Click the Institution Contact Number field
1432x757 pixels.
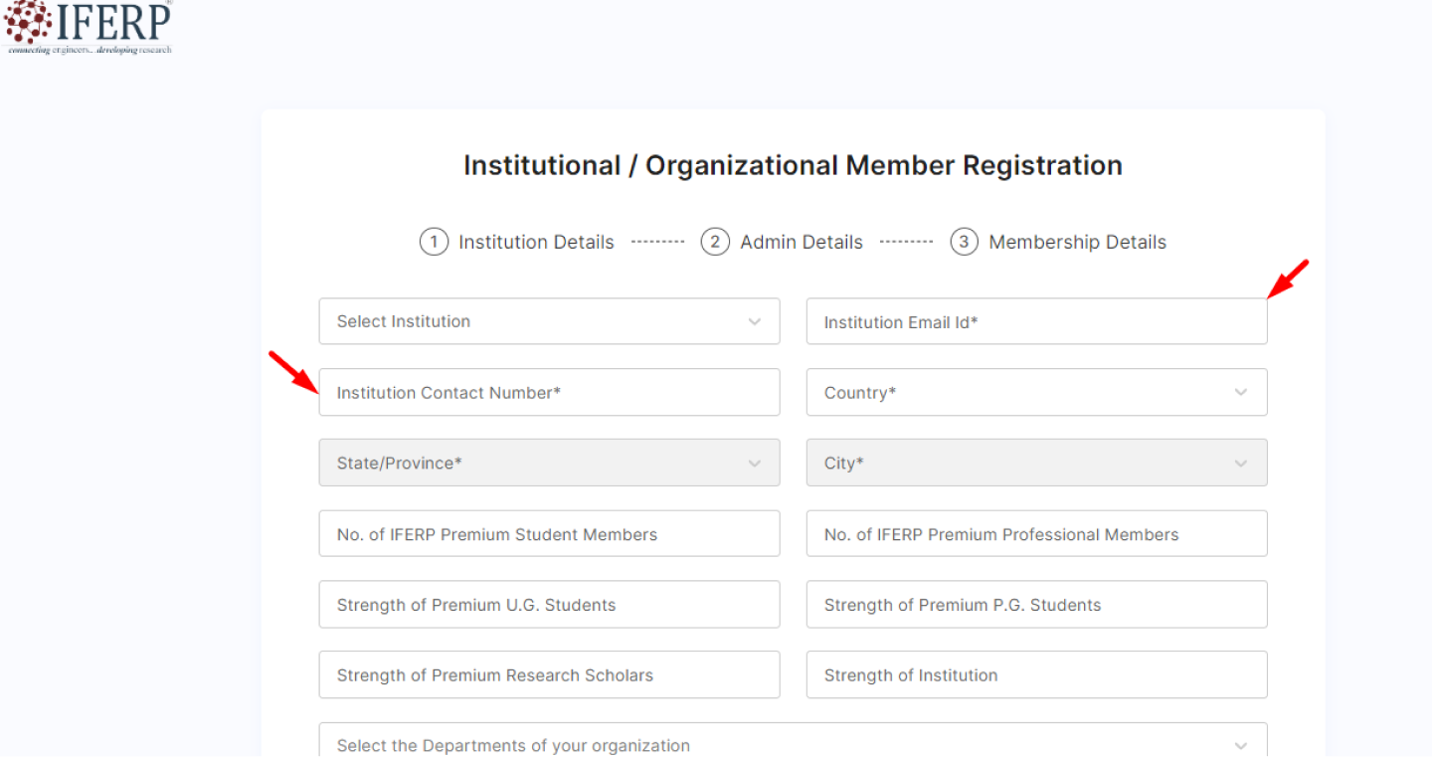click(x=549, y=392)
